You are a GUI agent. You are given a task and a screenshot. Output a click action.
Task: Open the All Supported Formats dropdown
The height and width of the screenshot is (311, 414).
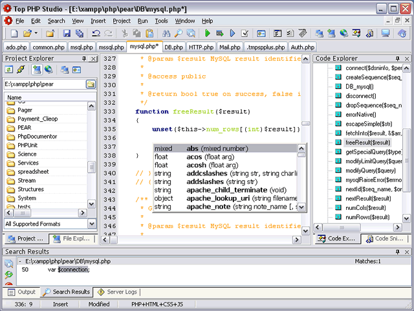click(x=91, y=224)
